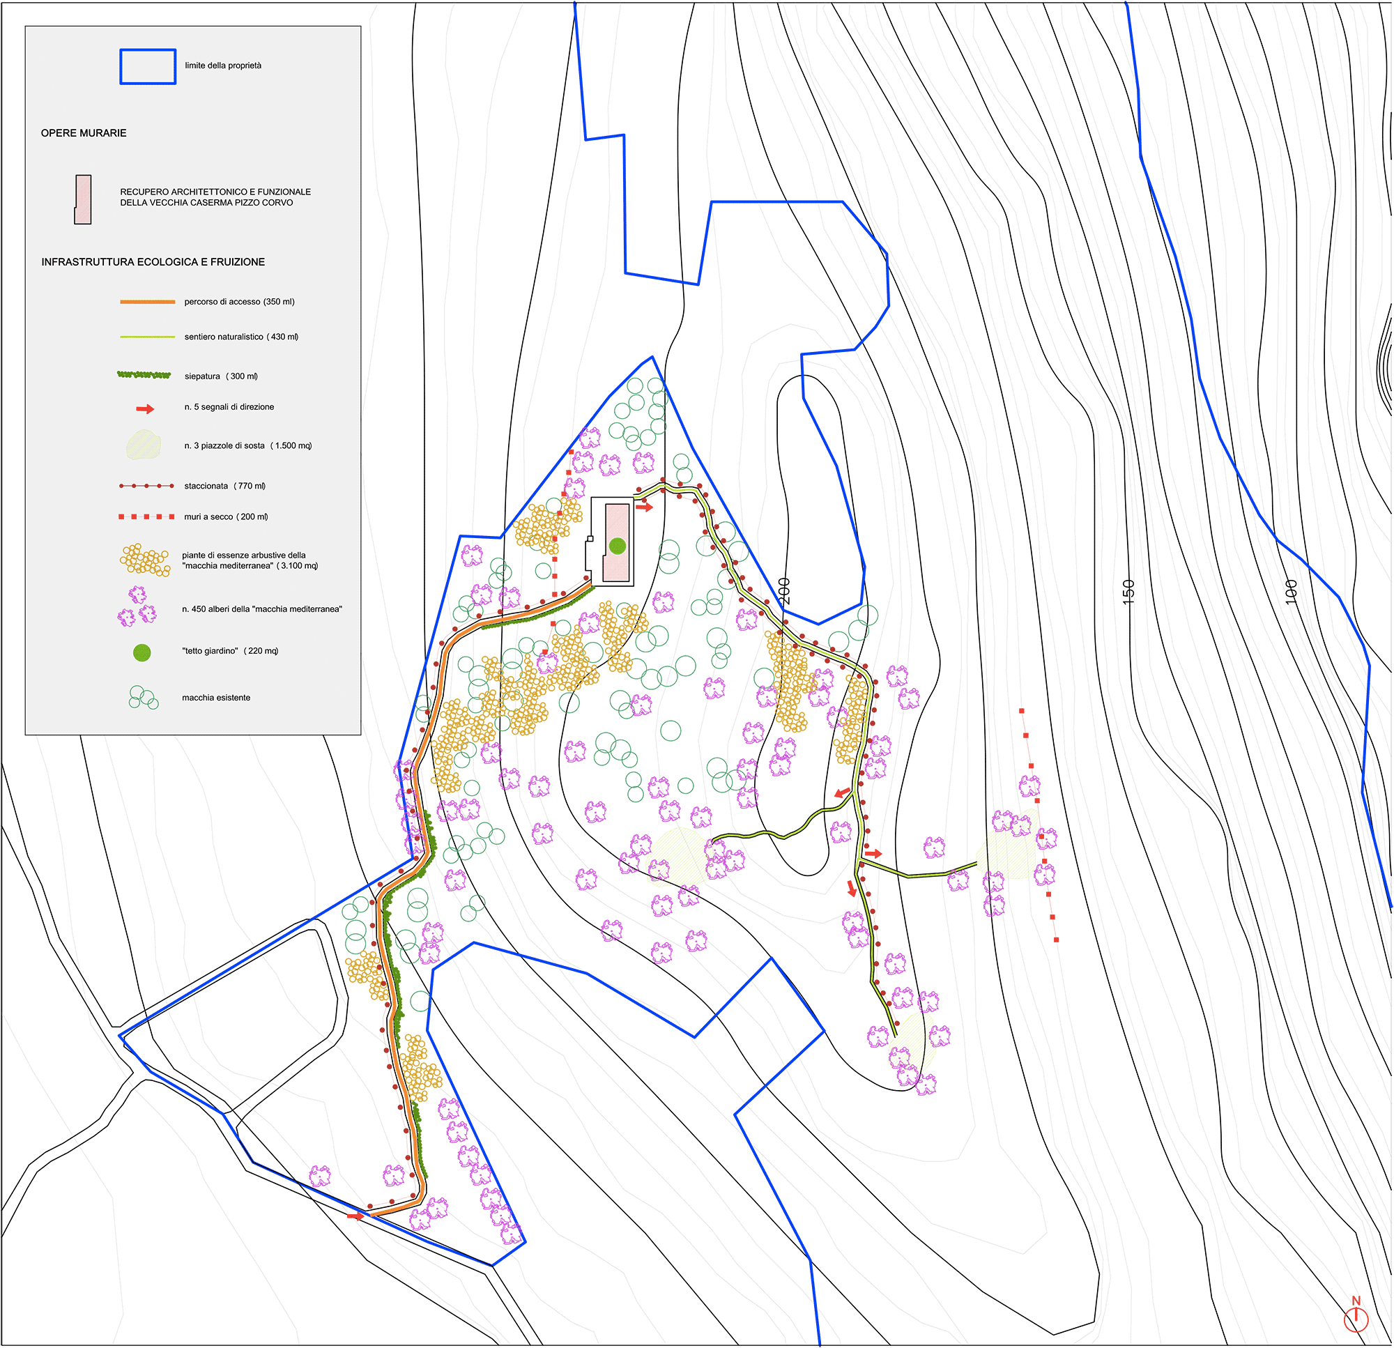Screen dimensions: 1394x1348
Task: Click the staccionata dotted fence legend line
Action: click(146, 486)
